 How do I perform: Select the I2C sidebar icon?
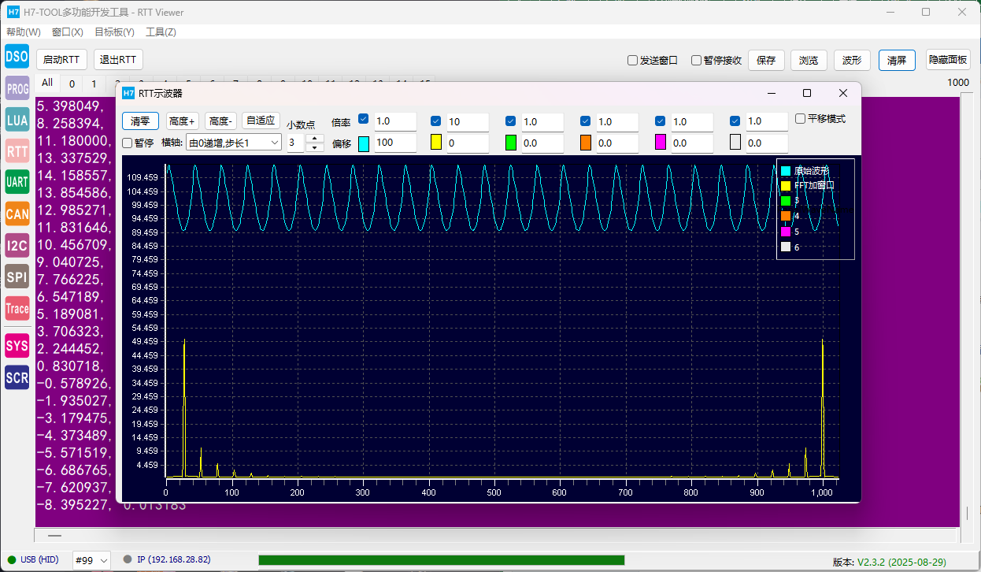[x=17, y=245]
